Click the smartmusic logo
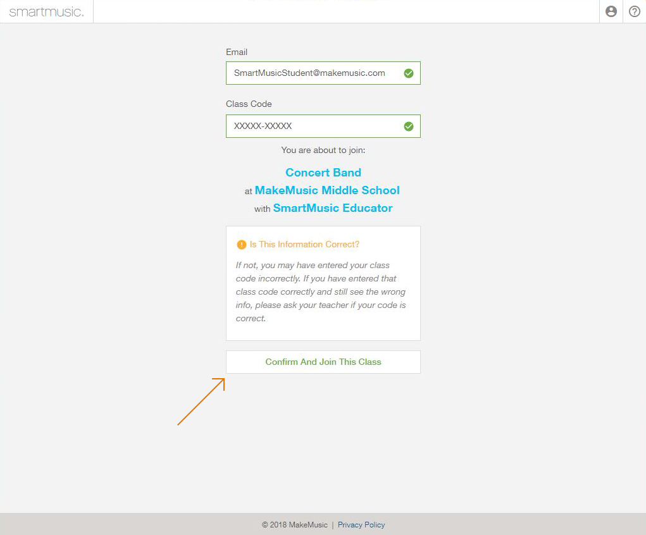 pyautogui.click(x=47, y=12)
